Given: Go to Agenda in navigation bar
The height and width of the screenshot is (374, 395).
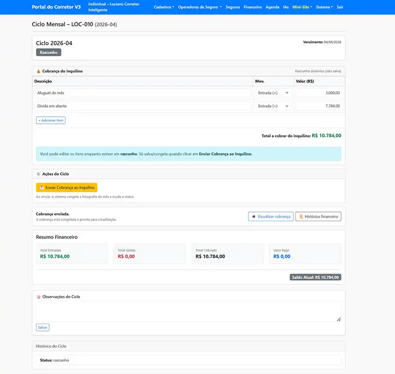Looking at the screenshot, I should [273, 7].
